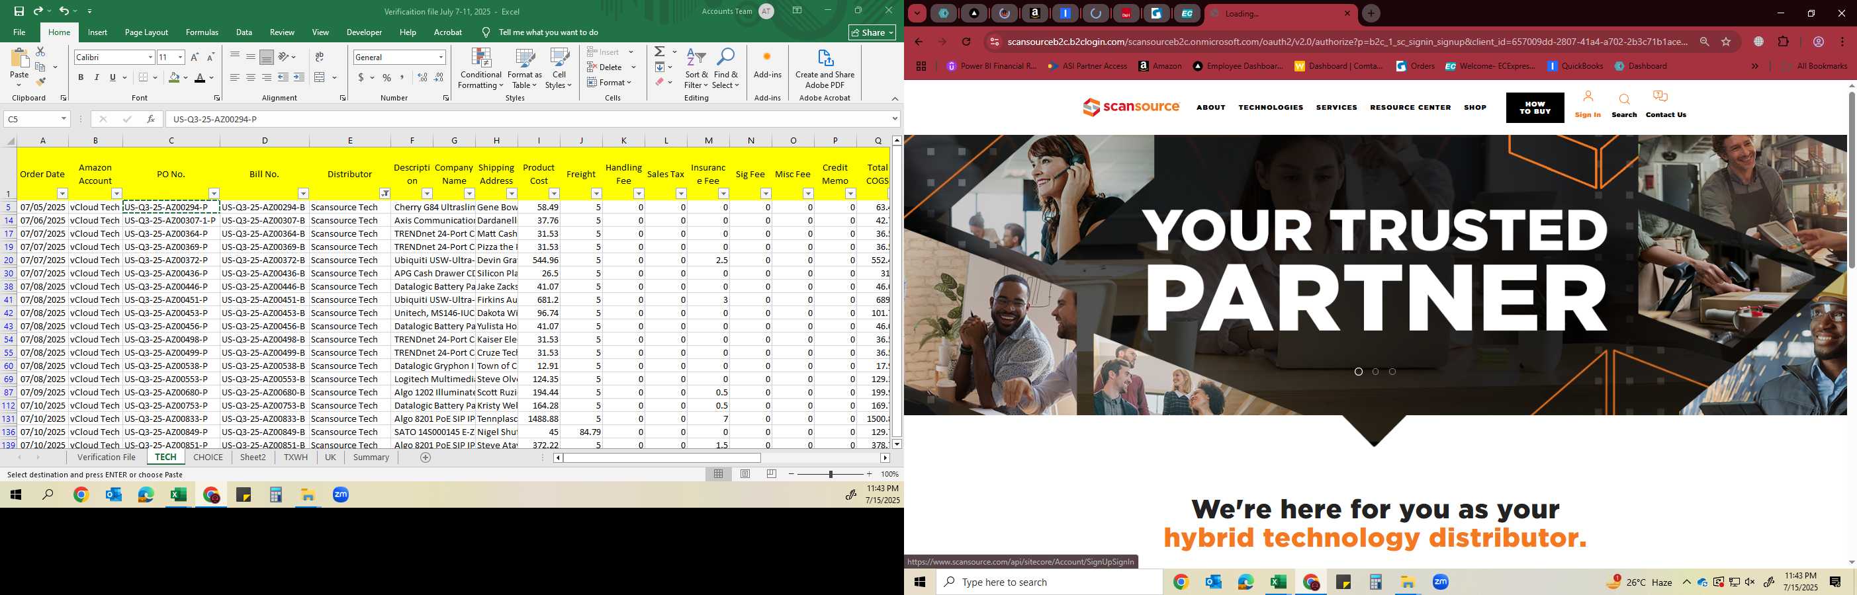Click the Decrease Decimal icon

click(x=439, y=77)
